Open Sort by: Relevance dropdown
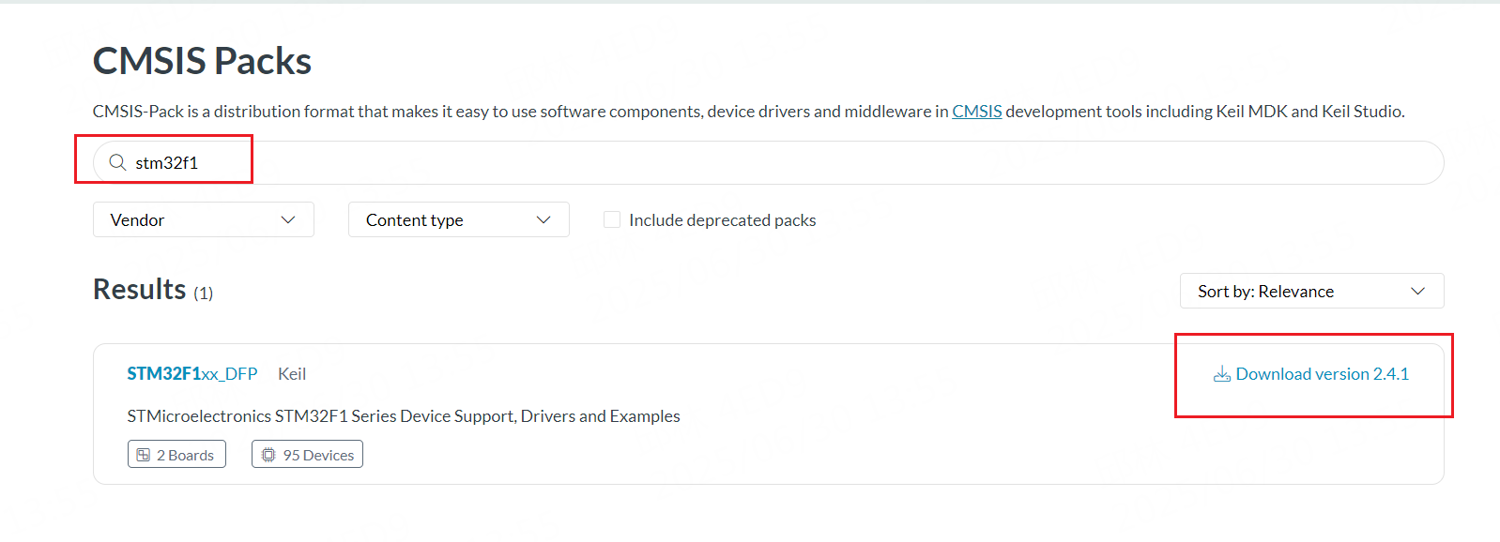The image size is (1500, 542). tap(1311, 291)
